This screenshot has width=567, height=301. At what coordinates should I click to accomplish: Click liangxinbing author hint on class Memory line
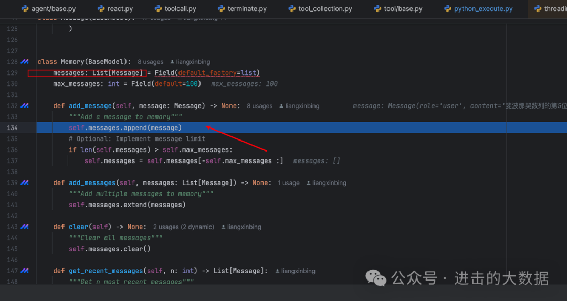(190, 62)
